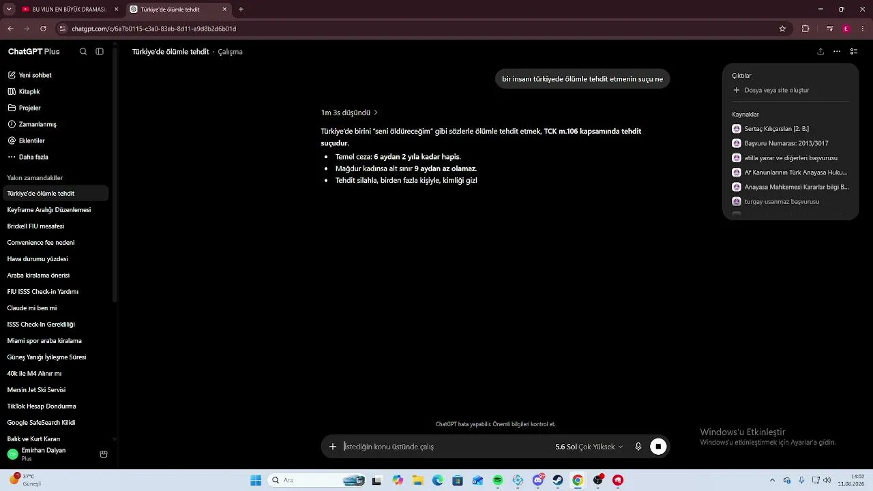Open 'Kitaplık' in the sidebar
The height and width of the screenshot is (491, 873).
tap(55, 91)
